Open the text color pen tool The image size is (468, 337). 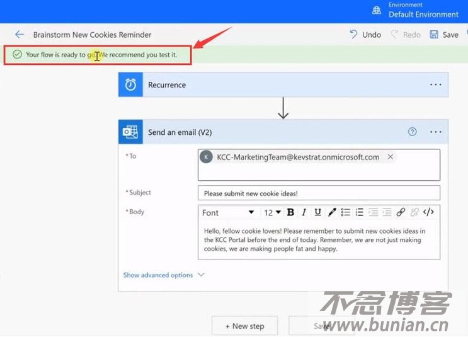(x=331, y=212)
